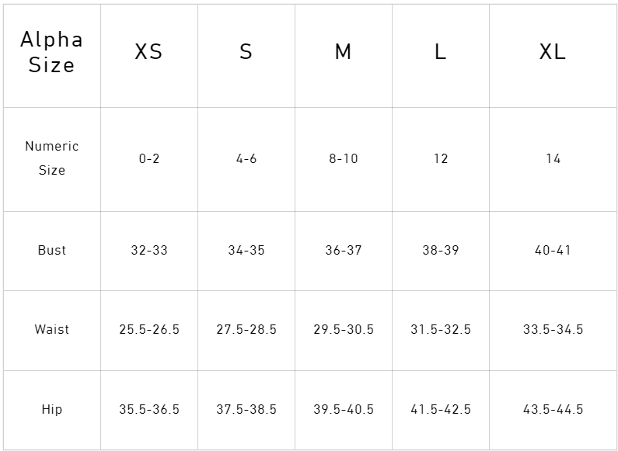Select the XS column header
618x451 pixels.
point(148,53)
